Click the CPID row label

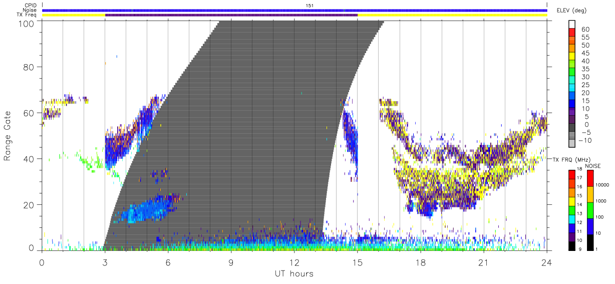click(31, 6)
